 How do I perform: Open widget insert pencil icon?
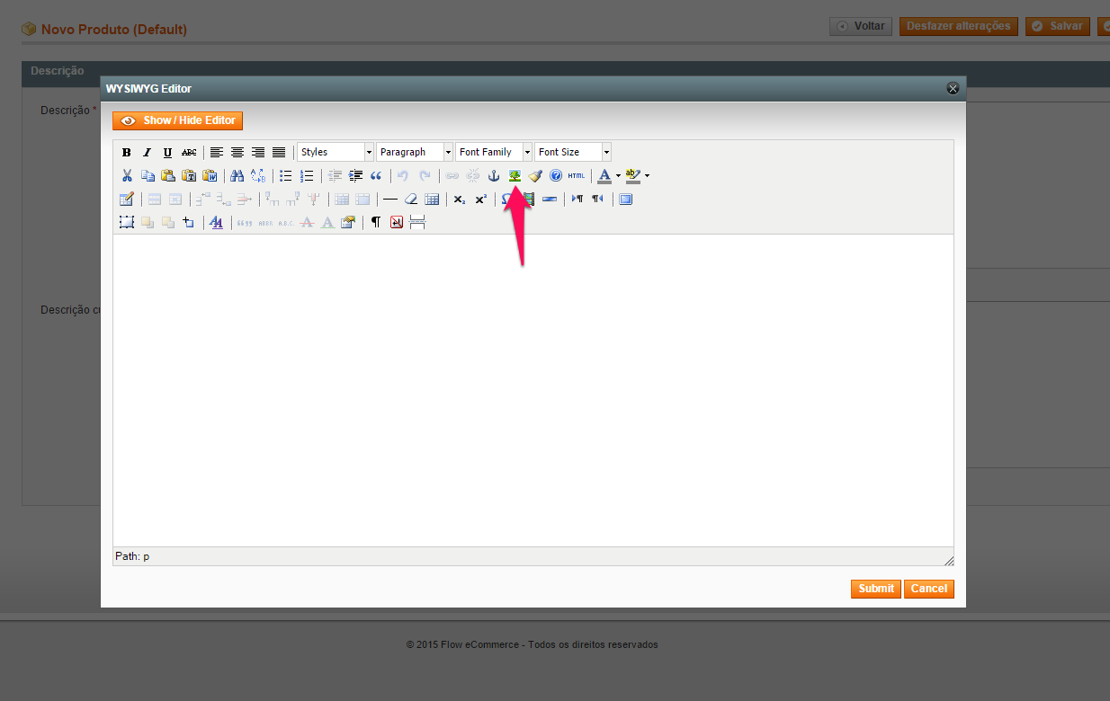click(127, 199)
